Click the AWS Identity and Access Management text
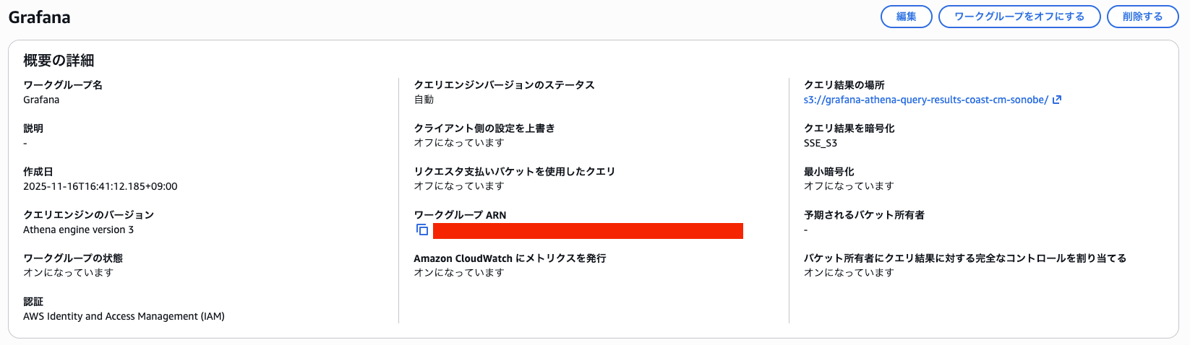The height and width of the screenshot is (345, 1190). tap(124, 316)
